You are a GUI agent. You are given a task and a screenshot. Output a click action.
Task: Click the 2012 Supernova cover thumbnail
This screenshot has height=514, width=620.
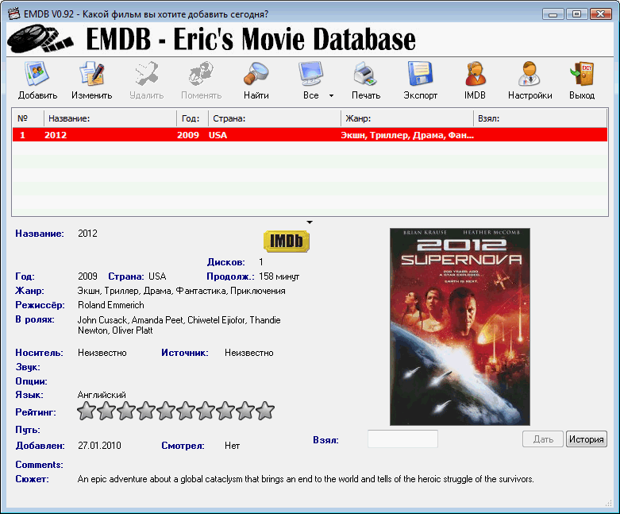460,327
